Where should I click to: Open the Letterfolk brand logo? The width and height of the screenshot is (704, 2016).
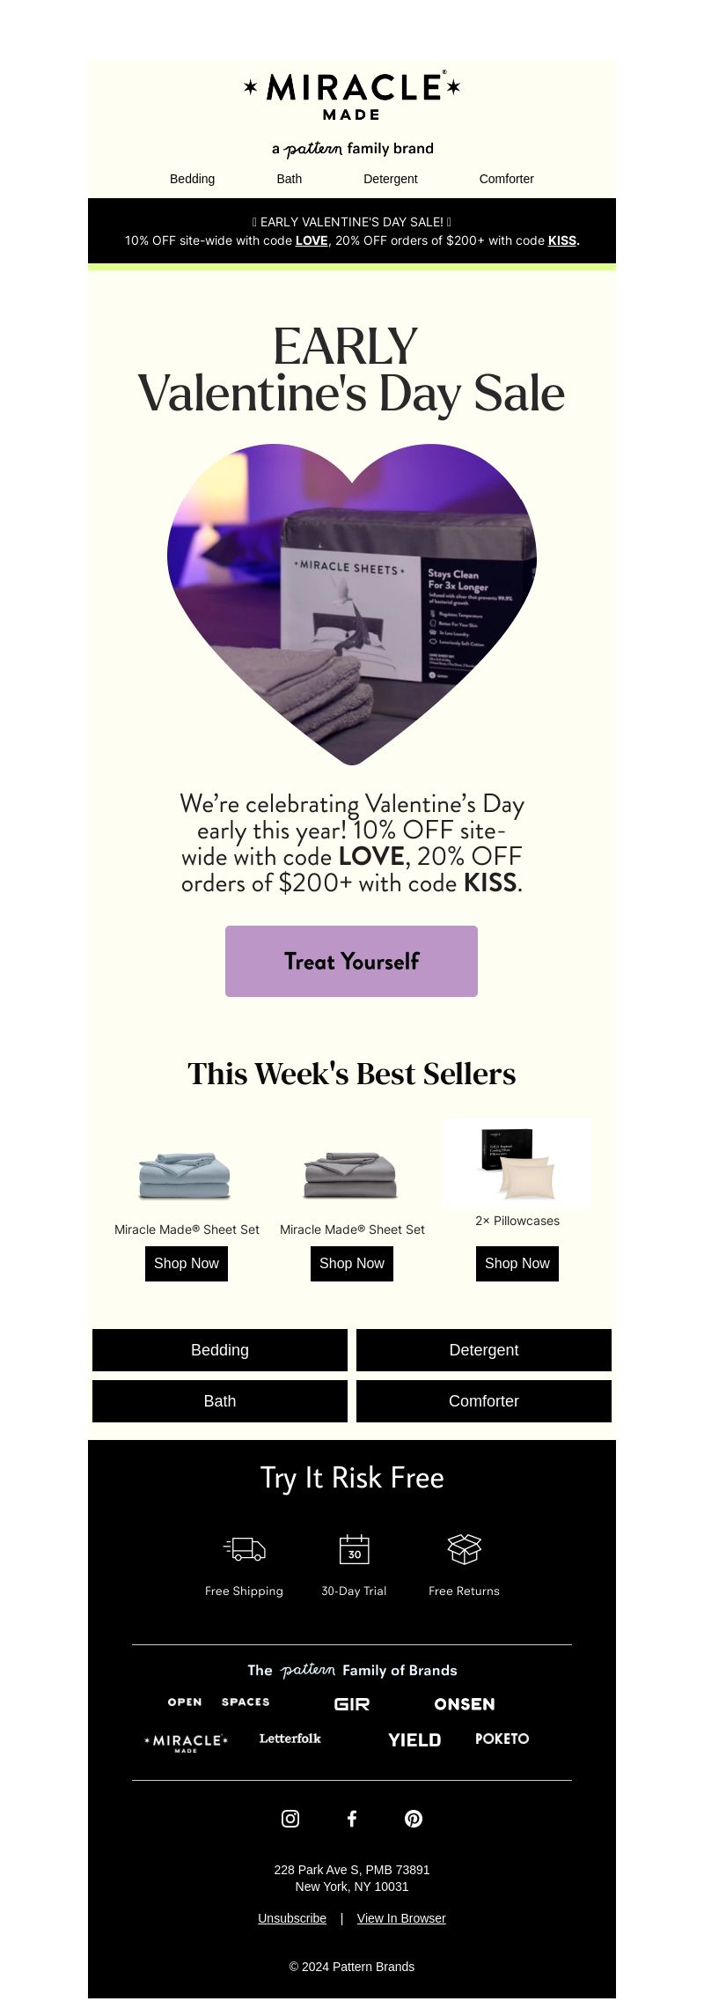click(x=290, y=1739)
